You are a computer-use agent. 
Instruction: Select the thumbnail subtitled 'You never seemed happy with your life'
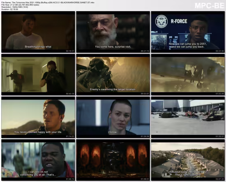click(38, 117)
